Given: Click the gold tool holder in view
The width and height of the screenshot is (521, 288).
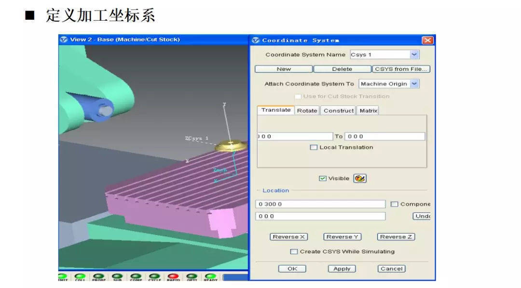Looking at the screenshot, I should tap(231, 145).
